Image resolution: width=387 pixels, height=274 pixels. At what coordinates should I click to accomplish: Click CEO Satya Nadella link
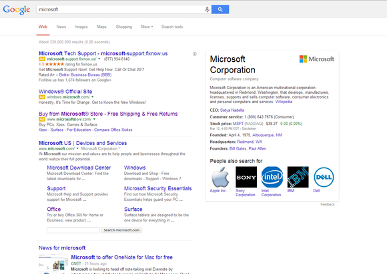(232, 110)
